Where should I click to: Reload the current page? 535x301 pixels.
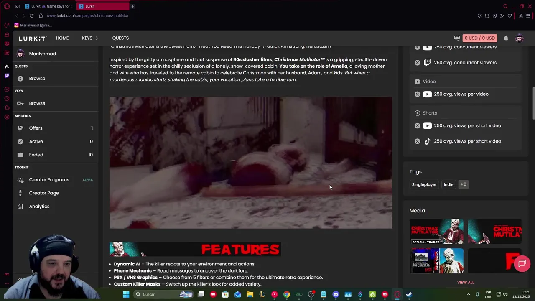[31, 15]
